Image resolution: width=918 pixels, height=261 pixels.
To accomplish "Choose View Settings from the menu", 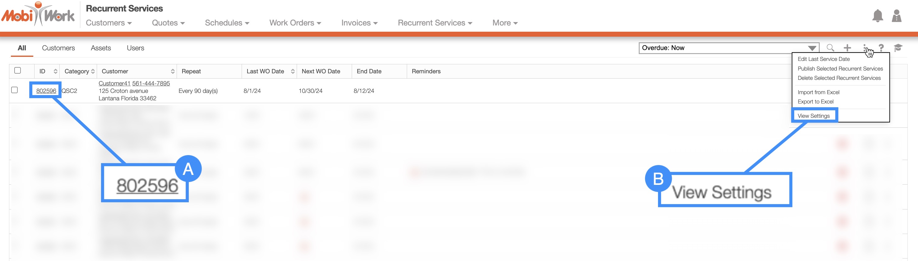I will pos(813,116).
